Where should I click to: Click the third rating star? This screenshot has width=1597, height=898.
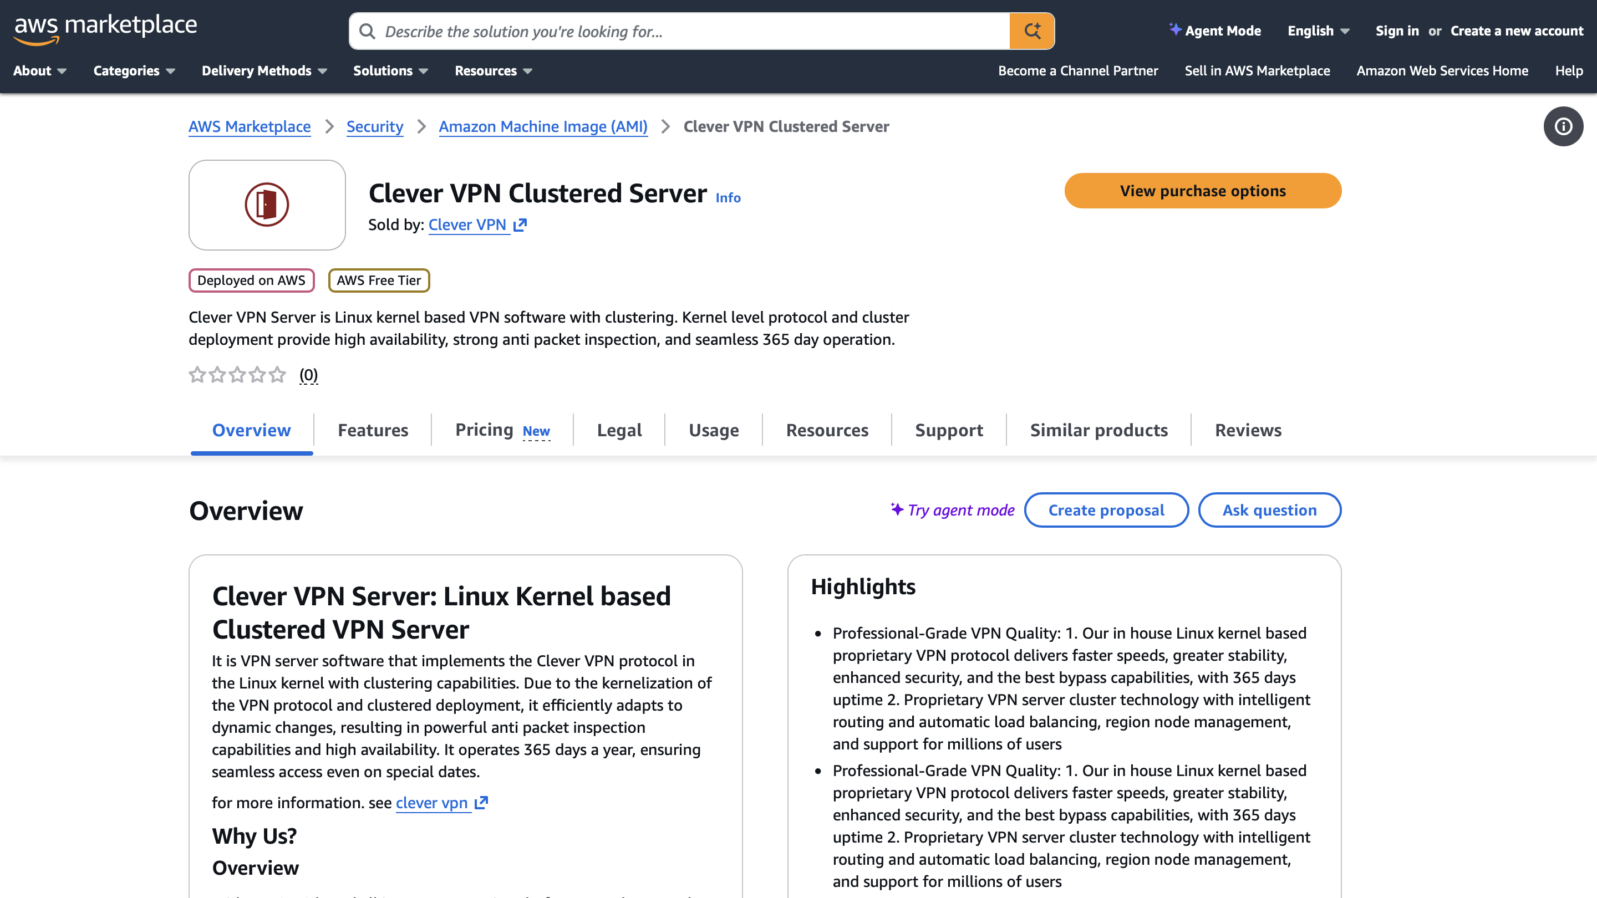coord(237,374)
